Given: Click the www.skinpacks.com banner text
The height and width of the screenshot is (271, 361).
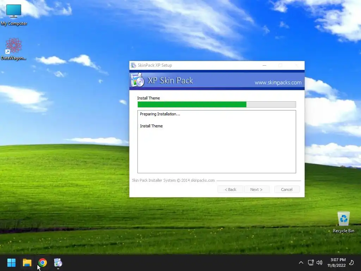Looking at the screenshot, I should (x=278, y=83).
